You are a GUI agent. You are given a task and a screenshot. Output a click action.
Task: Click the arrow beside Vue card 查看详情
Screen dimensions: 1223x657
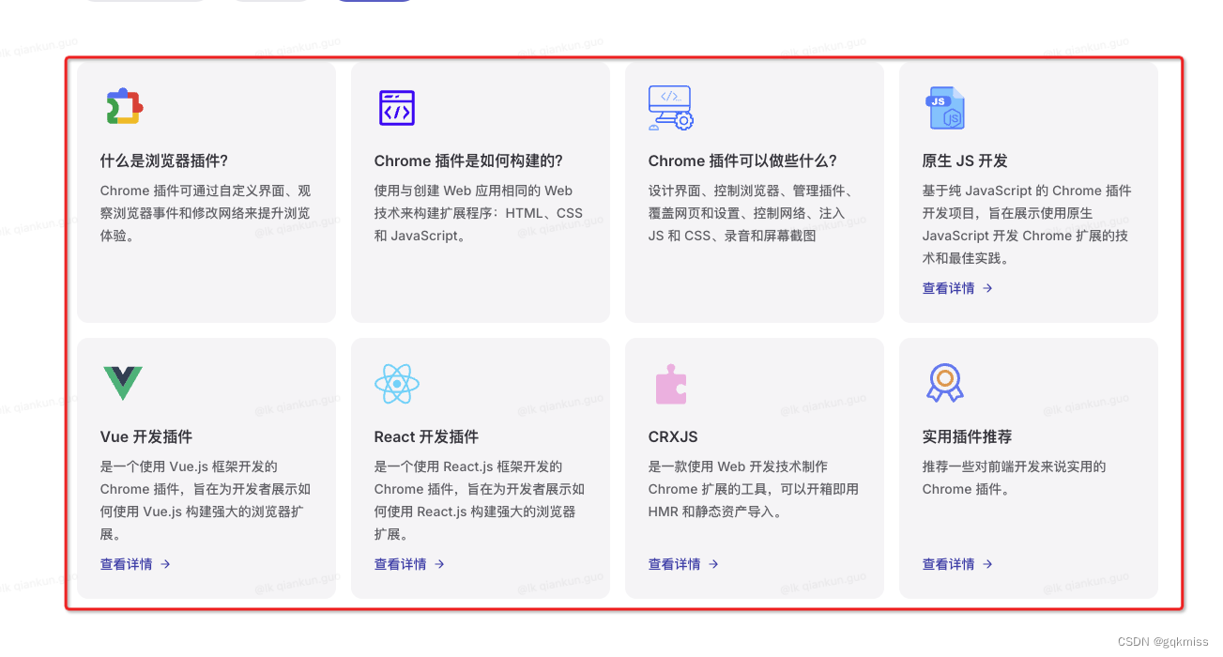pyautogui.click(x=165, y=564)
